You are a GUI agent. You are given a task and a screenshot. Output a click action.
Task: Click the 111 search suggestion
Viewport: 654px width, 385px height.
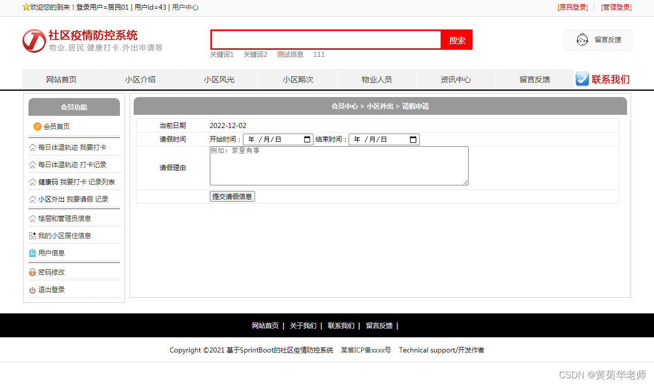pyautogui.click(x=319, y=54)
